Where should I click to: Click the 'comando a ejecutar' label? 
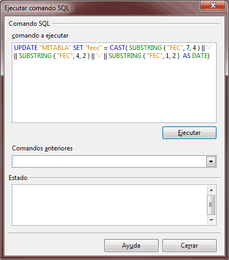coord(40,35)
